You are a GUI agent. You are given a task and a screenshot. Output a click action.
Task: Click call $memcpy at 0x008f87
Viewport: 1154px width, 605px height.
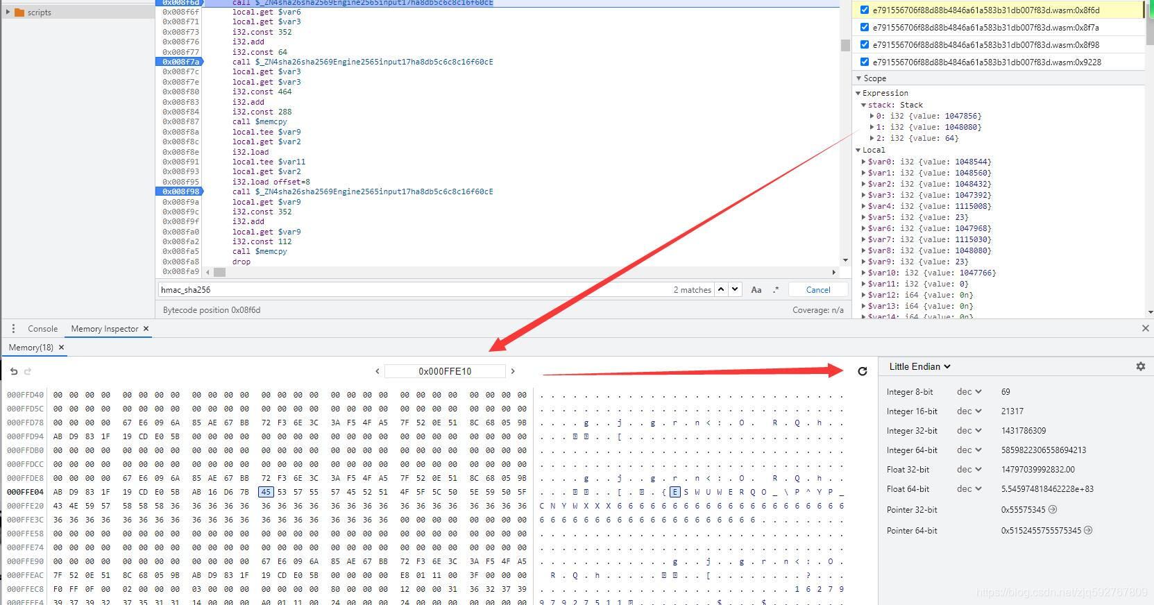click(x=260, y=121)
